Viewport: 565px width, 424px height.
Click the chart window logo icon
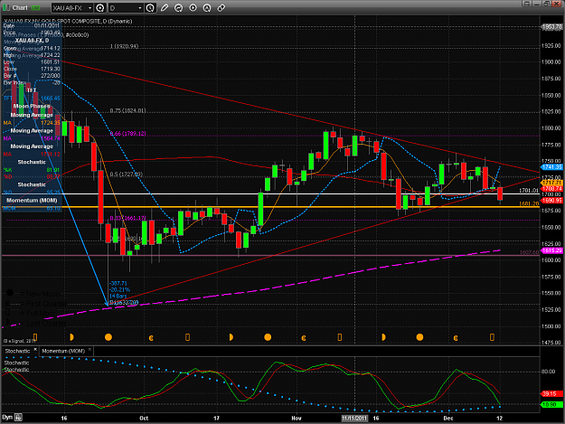click(x=6, y=7)
